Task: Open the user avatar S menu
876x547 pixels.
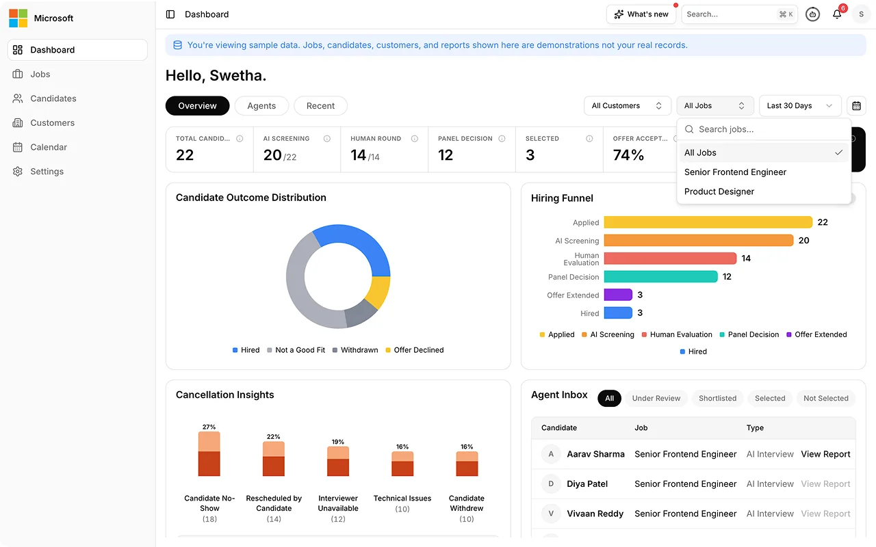Action: point(861,14)
